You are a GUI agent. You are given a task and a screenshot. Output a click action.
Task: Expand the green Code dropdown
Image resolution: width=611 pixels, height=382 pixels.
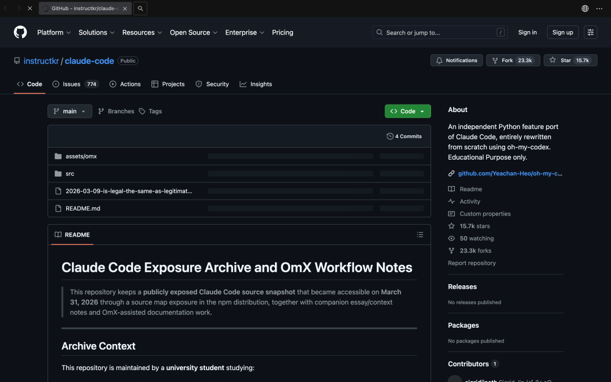407,111
